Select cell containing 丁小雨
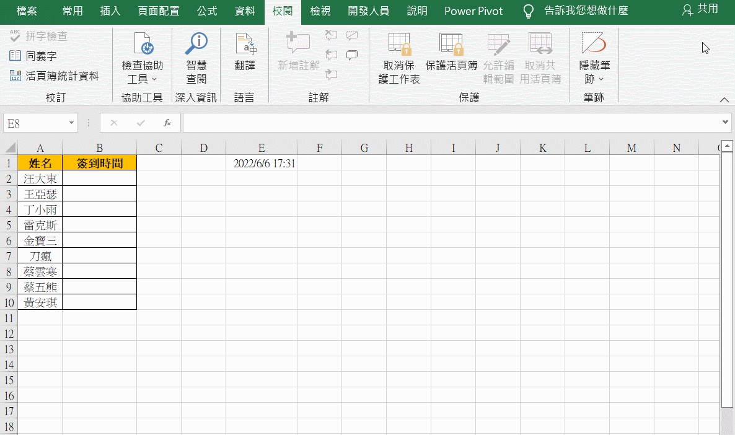 (40, 209)
